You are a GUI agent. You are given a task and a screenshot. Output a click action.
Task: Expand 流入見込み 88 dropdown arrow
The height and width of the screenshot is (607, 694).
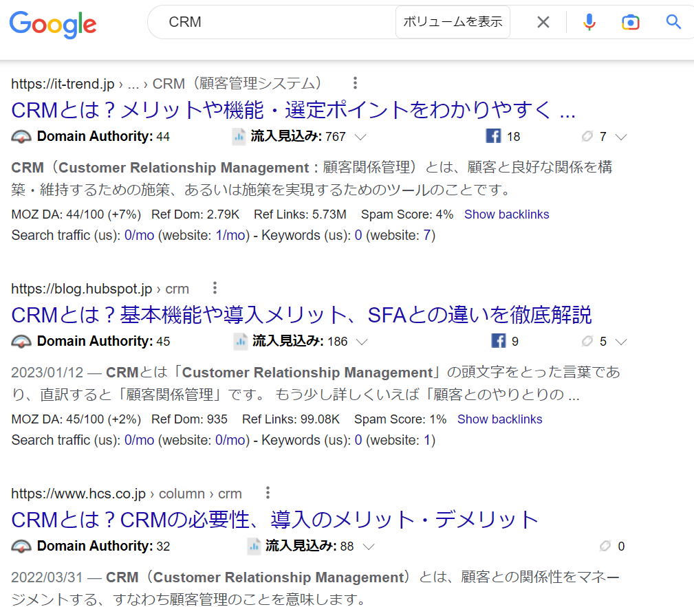pos(368,547)
